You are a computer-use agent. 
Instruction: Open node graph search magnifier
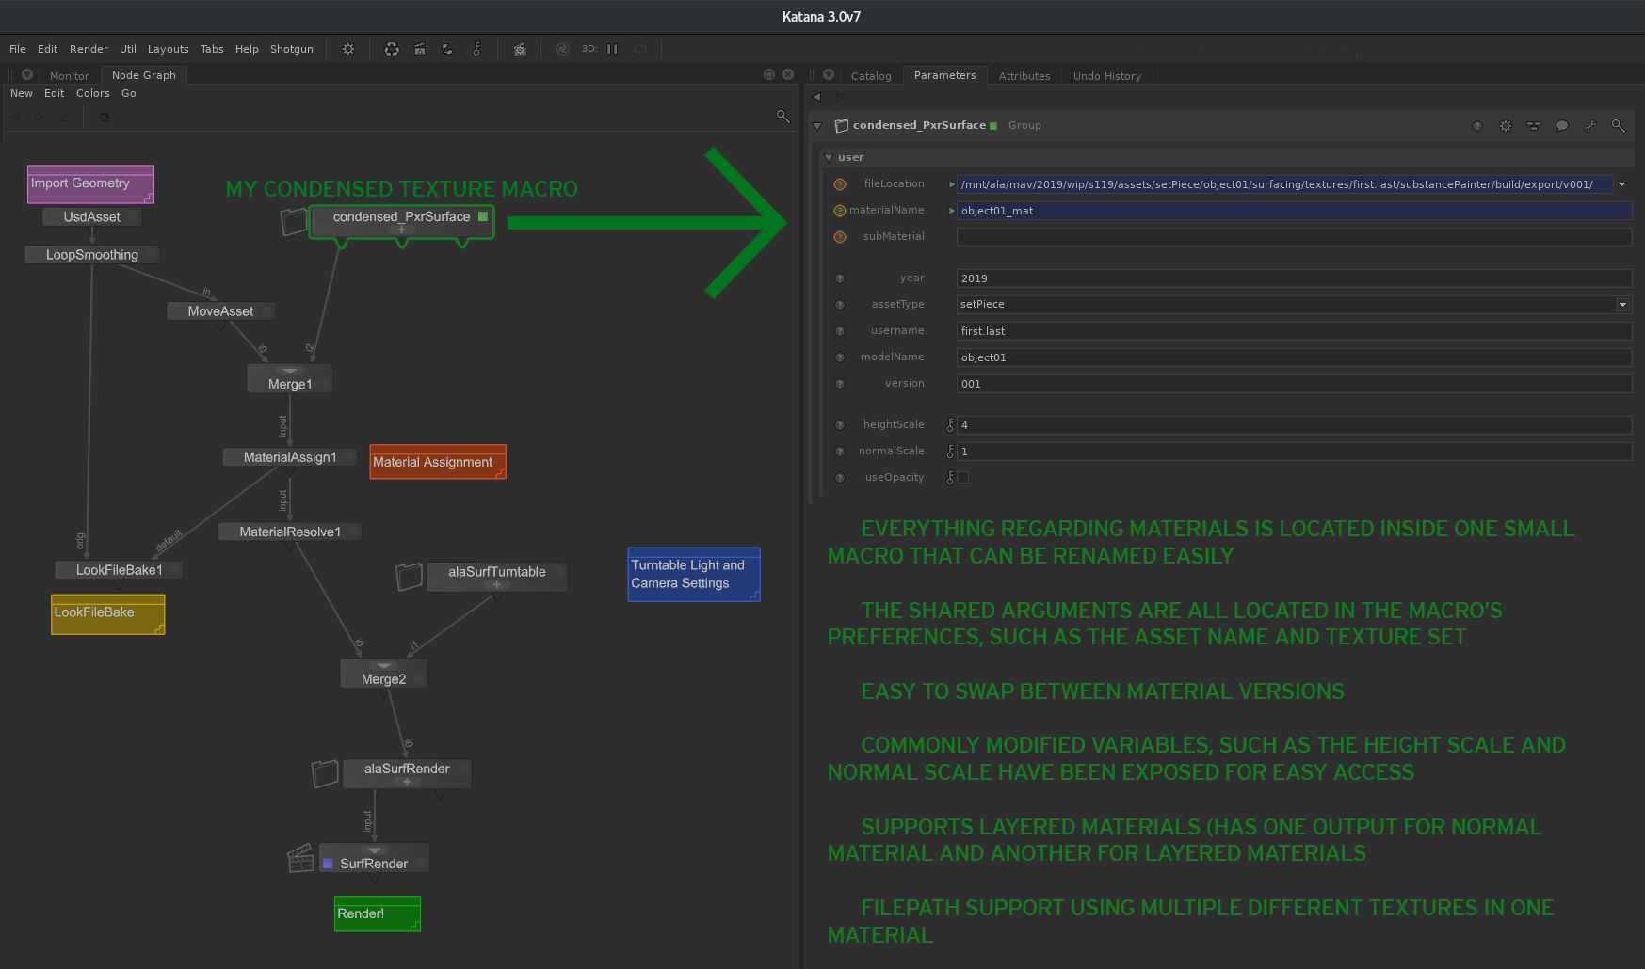pos(782,117)
